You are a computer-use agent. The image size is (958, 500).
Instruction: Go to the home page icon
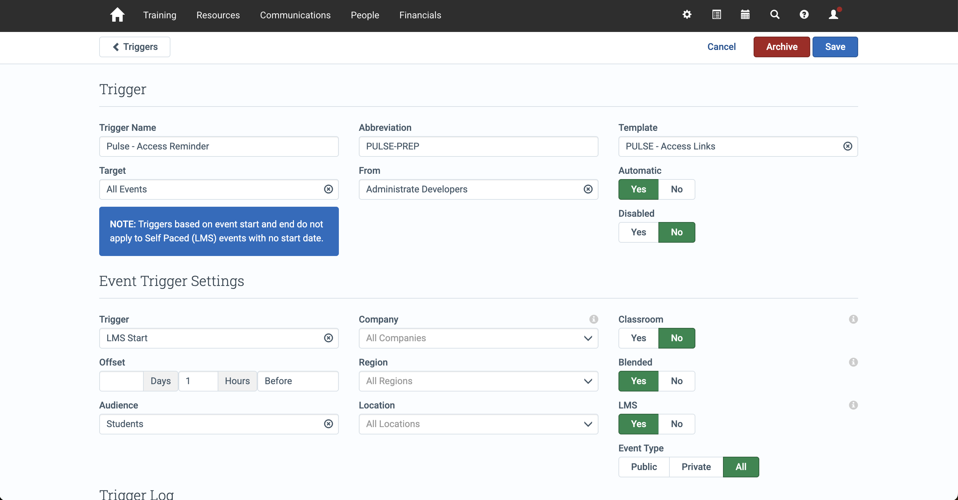click(x=117, y=15)
